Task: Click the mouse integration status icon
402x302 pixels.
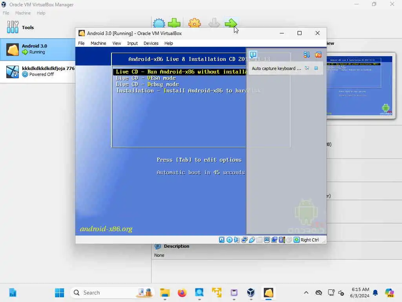Action: pyautogui.click(x=289, y=239)
